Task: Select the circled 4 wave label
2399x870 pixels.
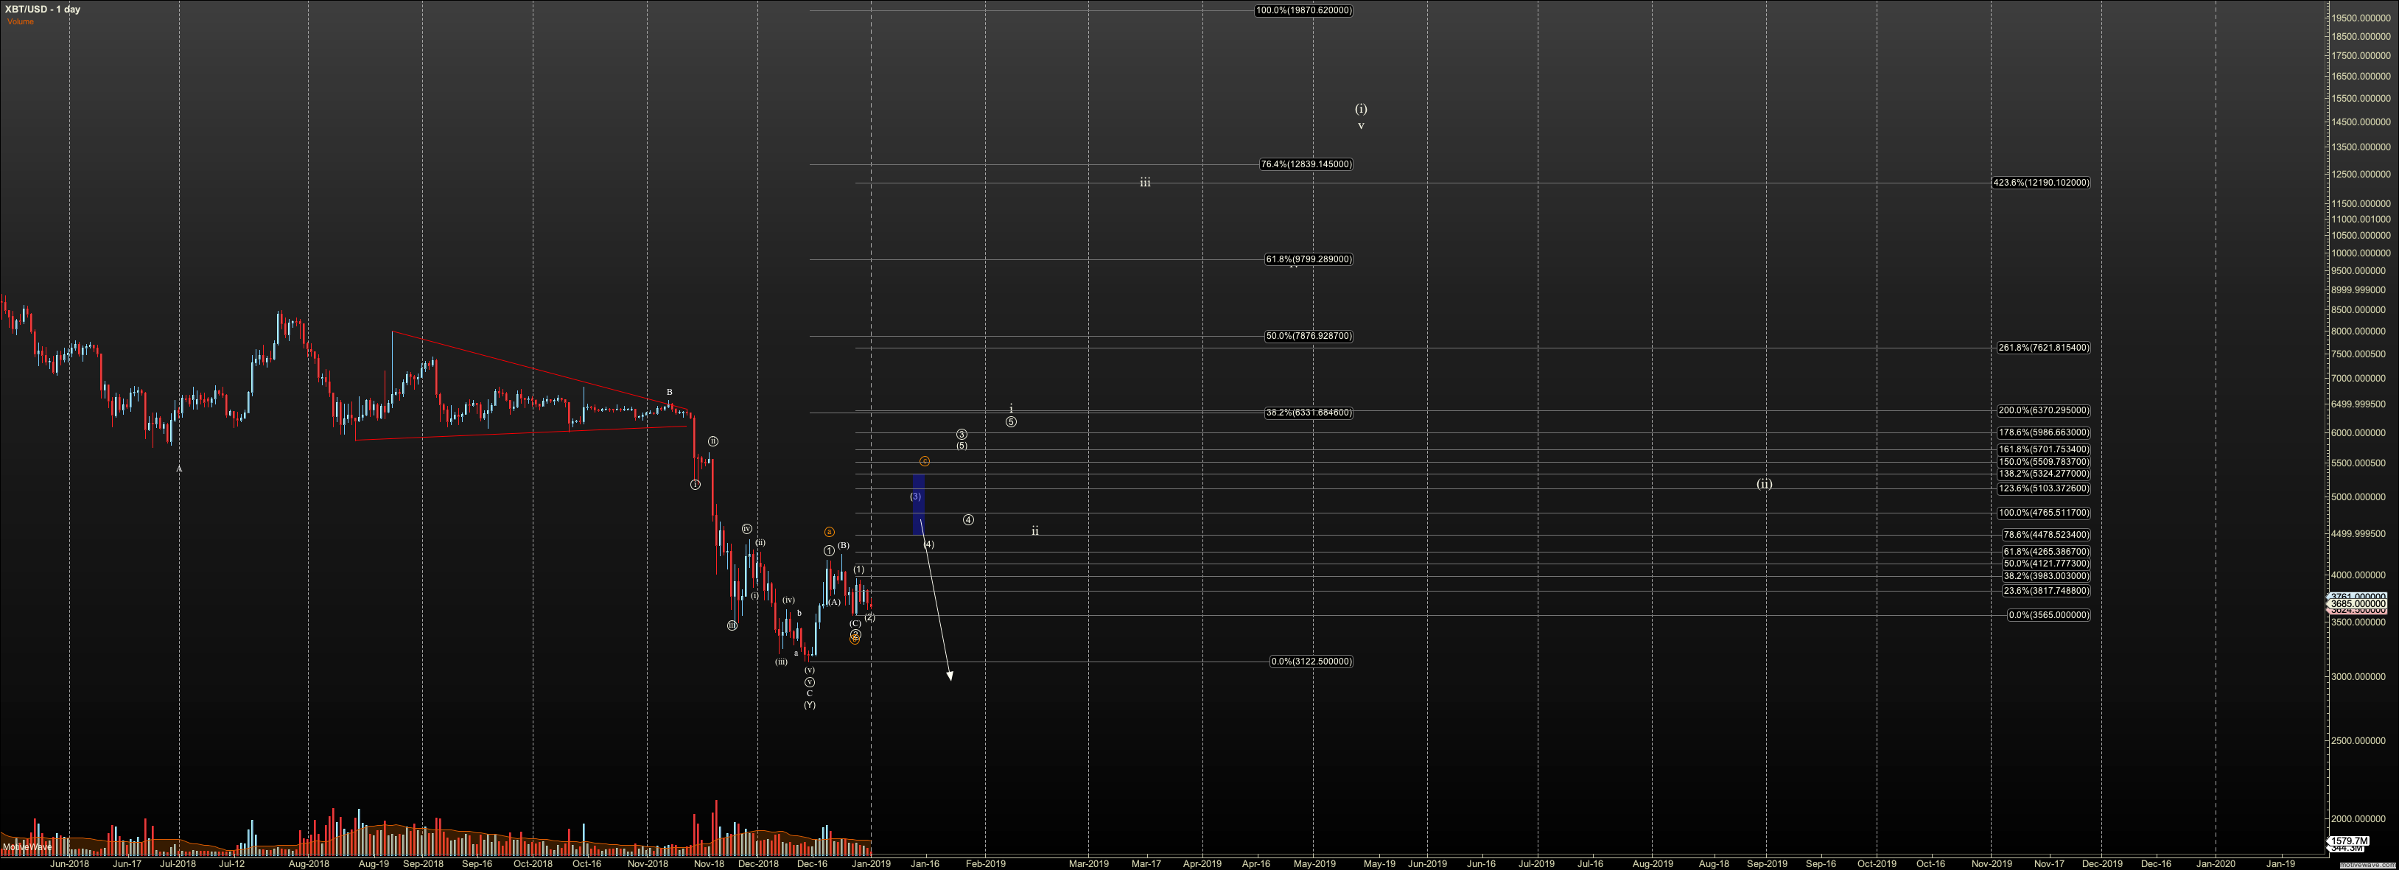Action: (969, 520)
